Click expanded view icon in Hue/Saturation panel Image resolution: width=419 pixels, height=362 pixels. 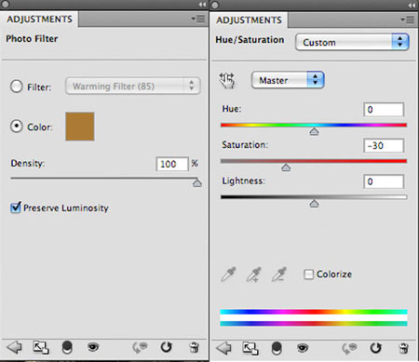click(x=250, y=348)
